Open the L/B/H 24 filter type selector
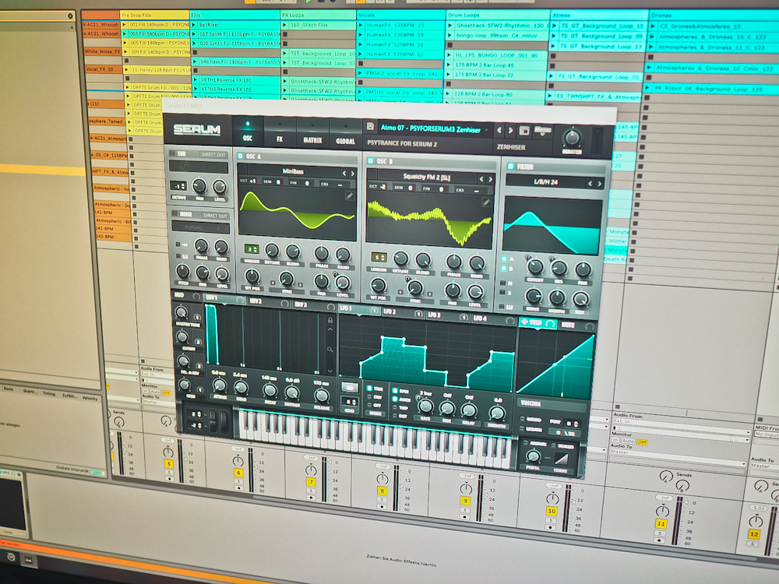 coord(545,182)
